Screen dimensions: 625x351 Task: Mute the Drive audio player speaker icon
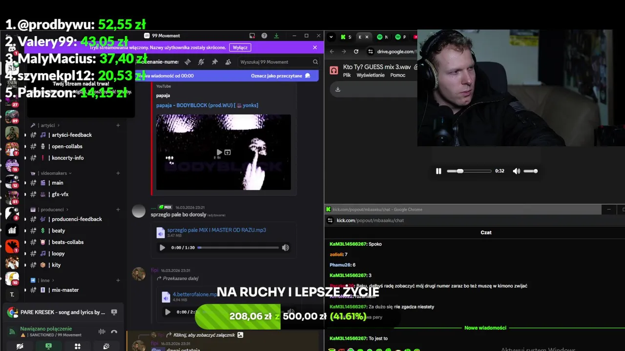[516, 171]
